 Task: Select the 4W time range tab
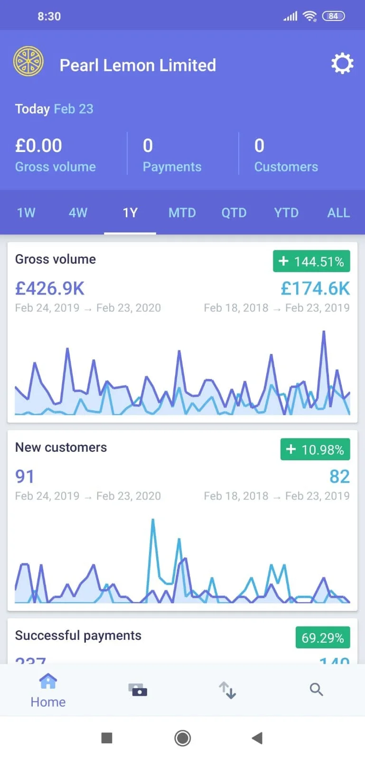pyautogui.click(x=78, y=212)
